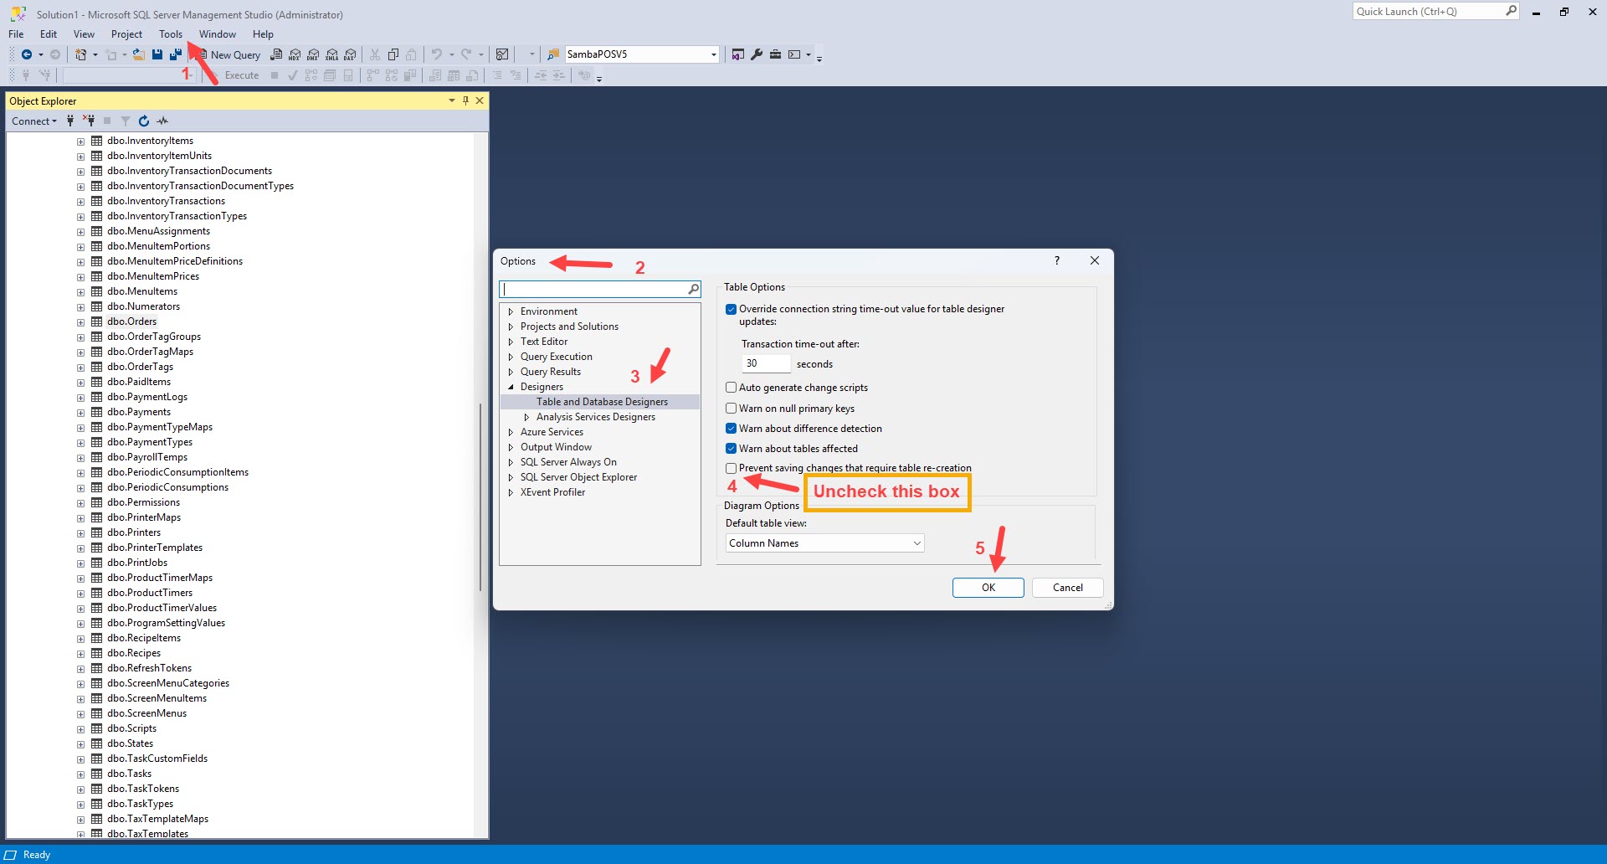Open the SambaPOSV5 database dropdown
1607x864 pixels.
(713, 54)
